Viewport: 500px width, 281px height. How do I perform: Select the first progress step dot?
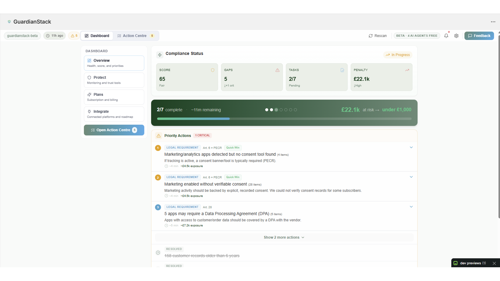[x=267, y=110]
